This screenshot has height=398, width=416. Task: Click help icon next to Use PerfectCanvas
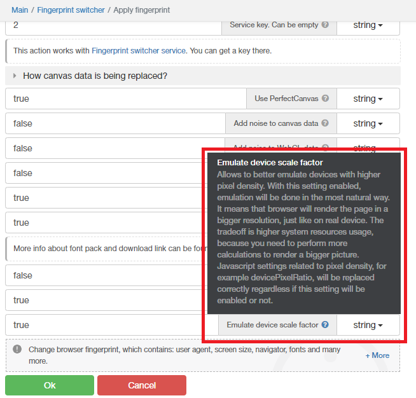325,99
